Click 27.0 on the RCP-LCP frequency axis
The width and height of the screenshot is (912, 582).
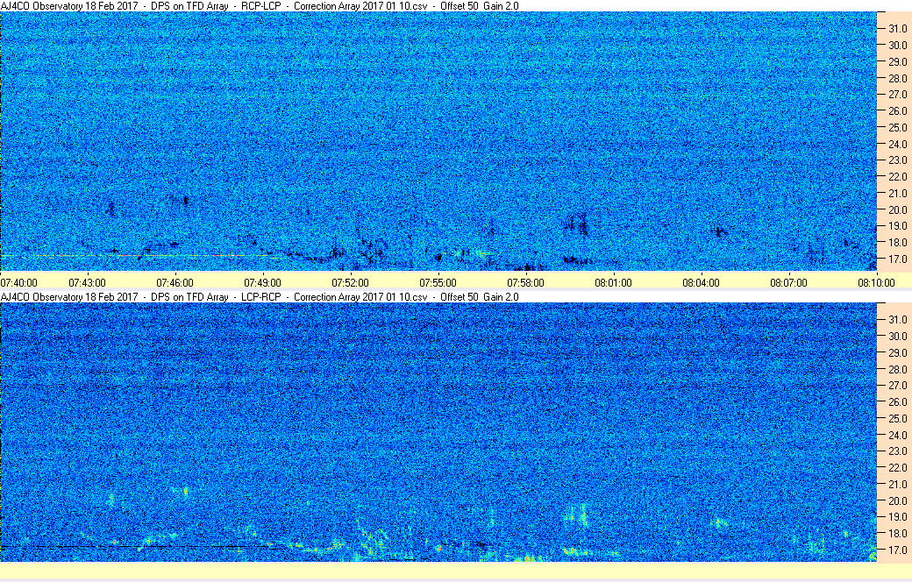click(x=897, y=94)
